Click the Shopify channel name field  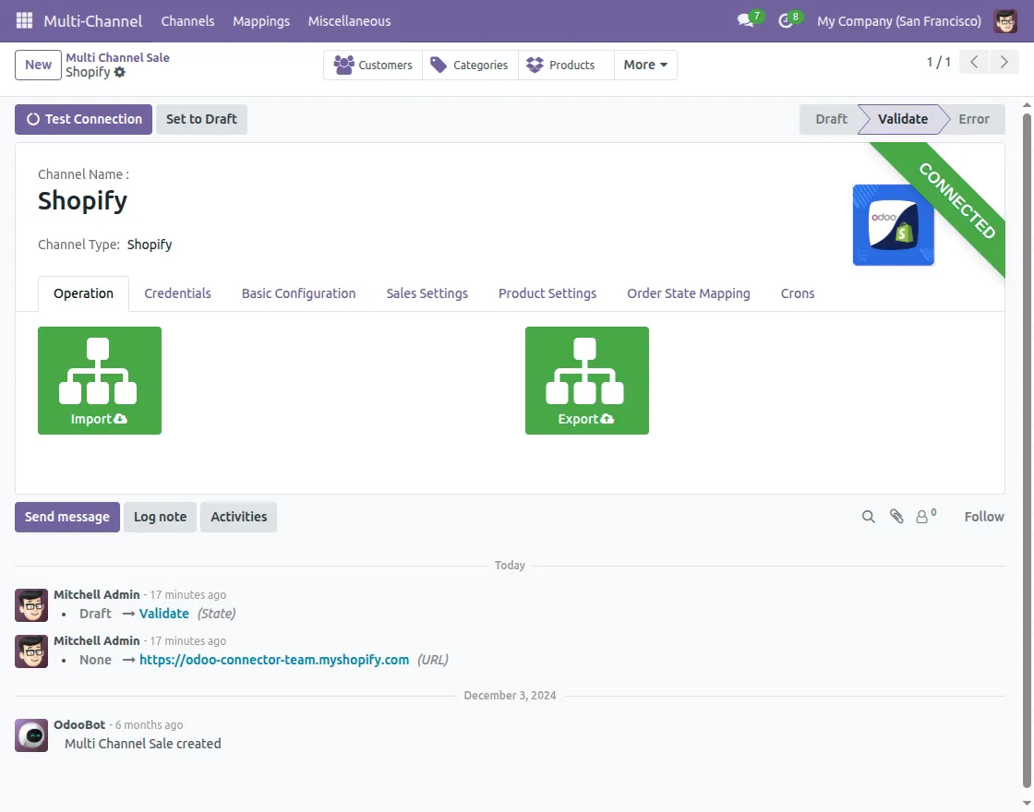tap(82, 201)
